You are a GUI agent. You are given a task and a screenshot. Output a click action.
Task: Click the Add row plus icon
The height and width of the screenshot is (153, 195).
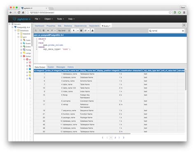[48, 30]
